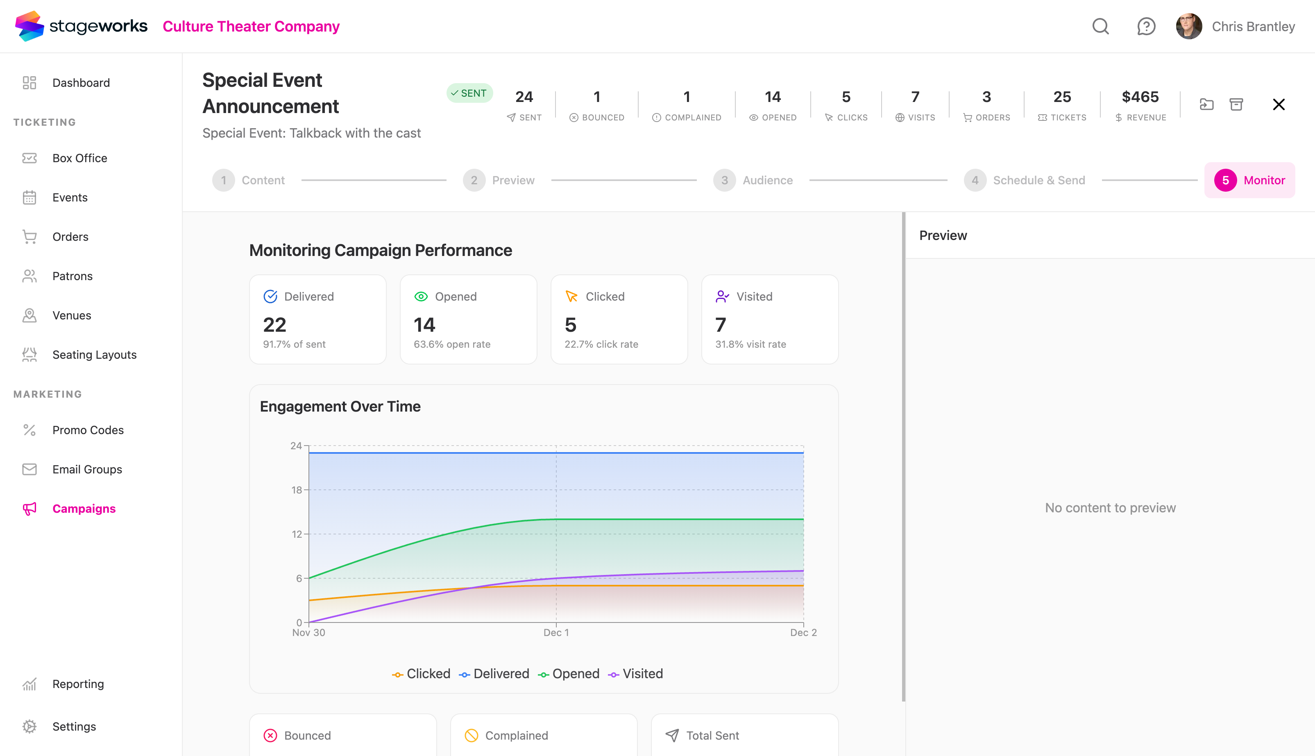Open the Email Groups page

tap(87, 469)
